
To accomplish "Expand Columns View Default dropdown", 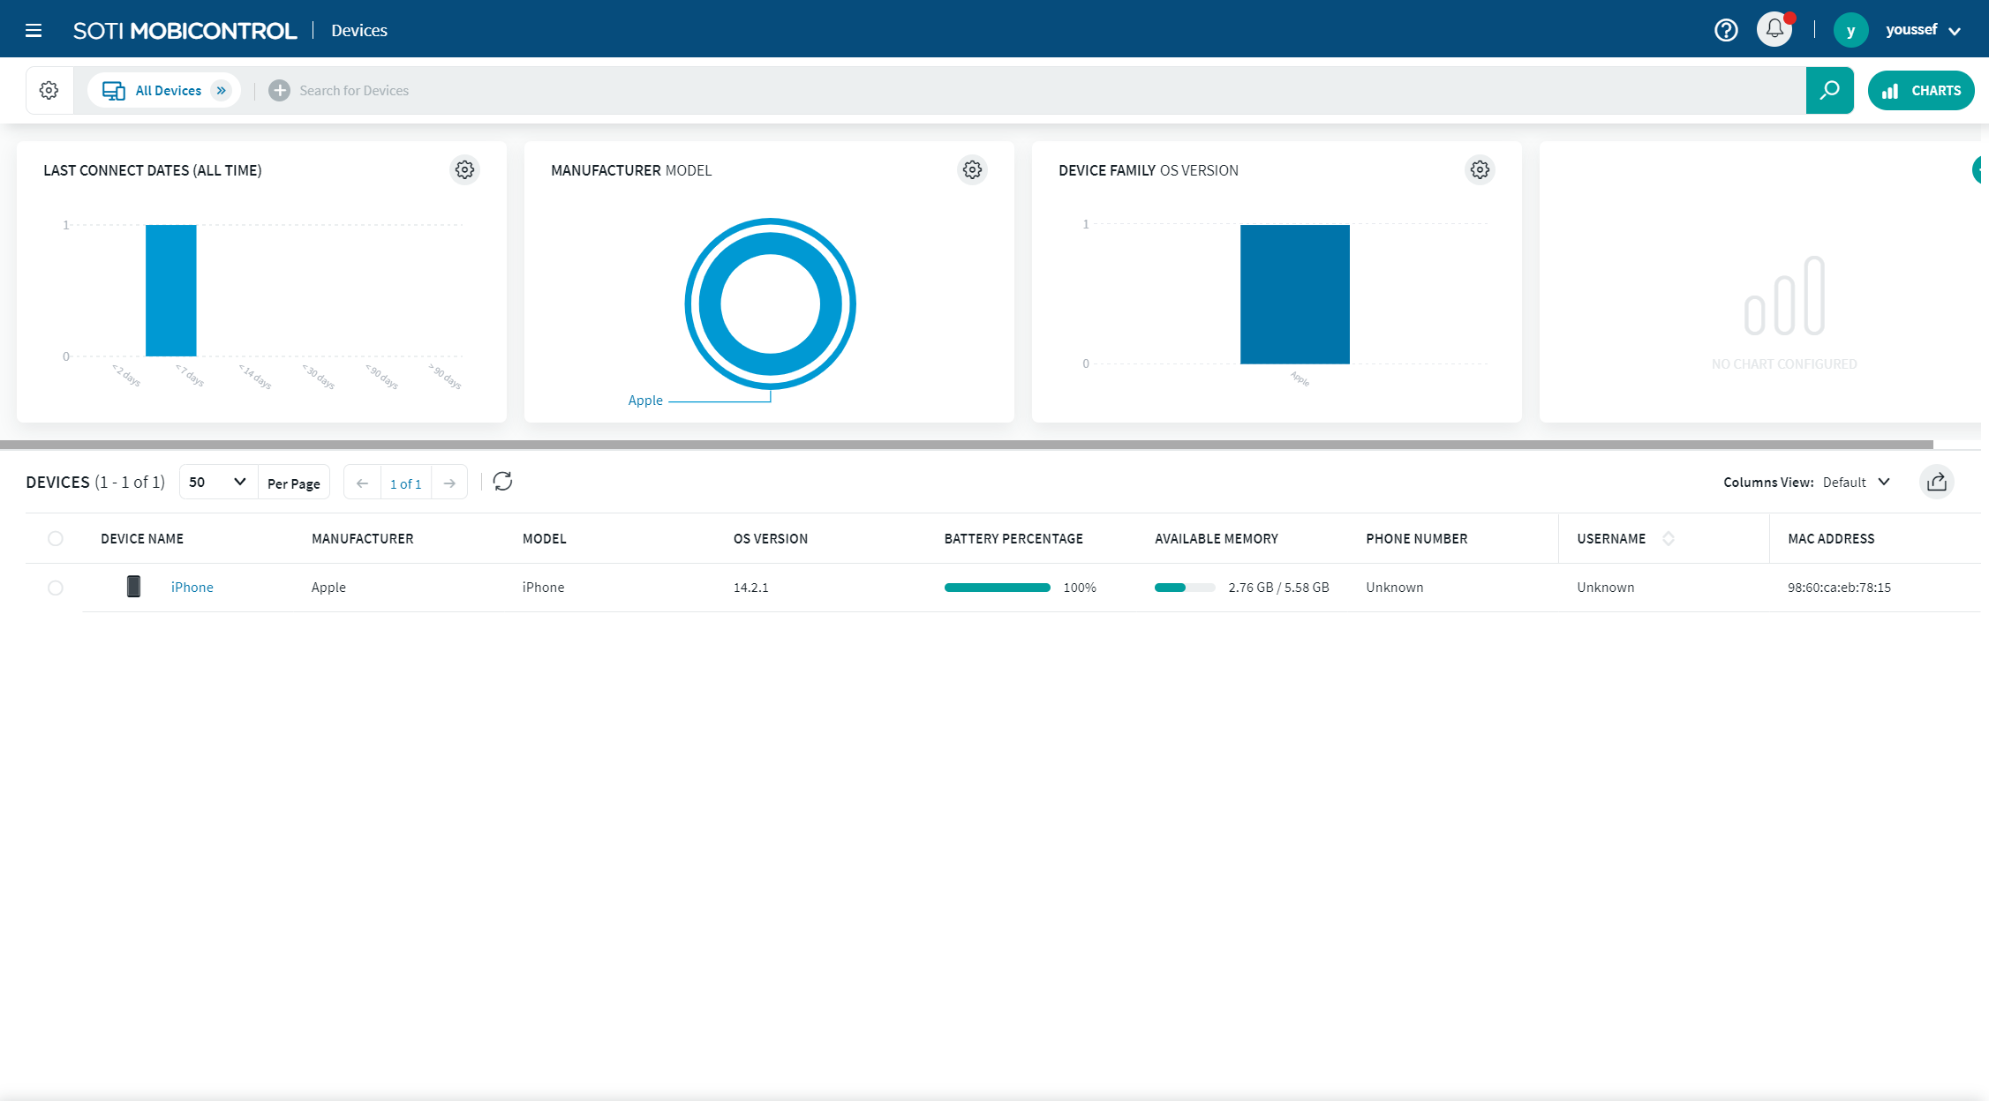I will click(x=1856, y=482).
